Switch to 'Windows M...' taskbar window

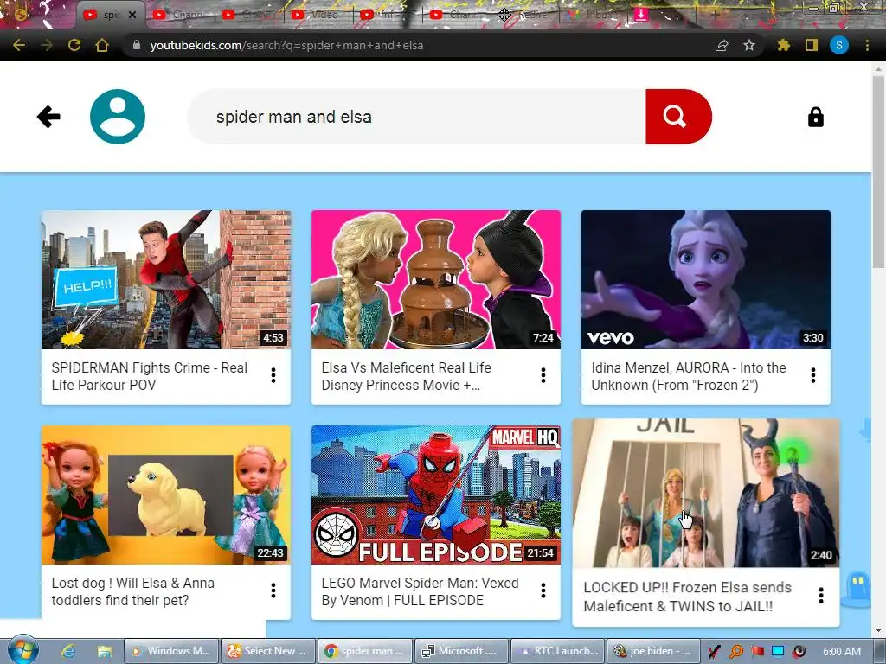point(171,651)
